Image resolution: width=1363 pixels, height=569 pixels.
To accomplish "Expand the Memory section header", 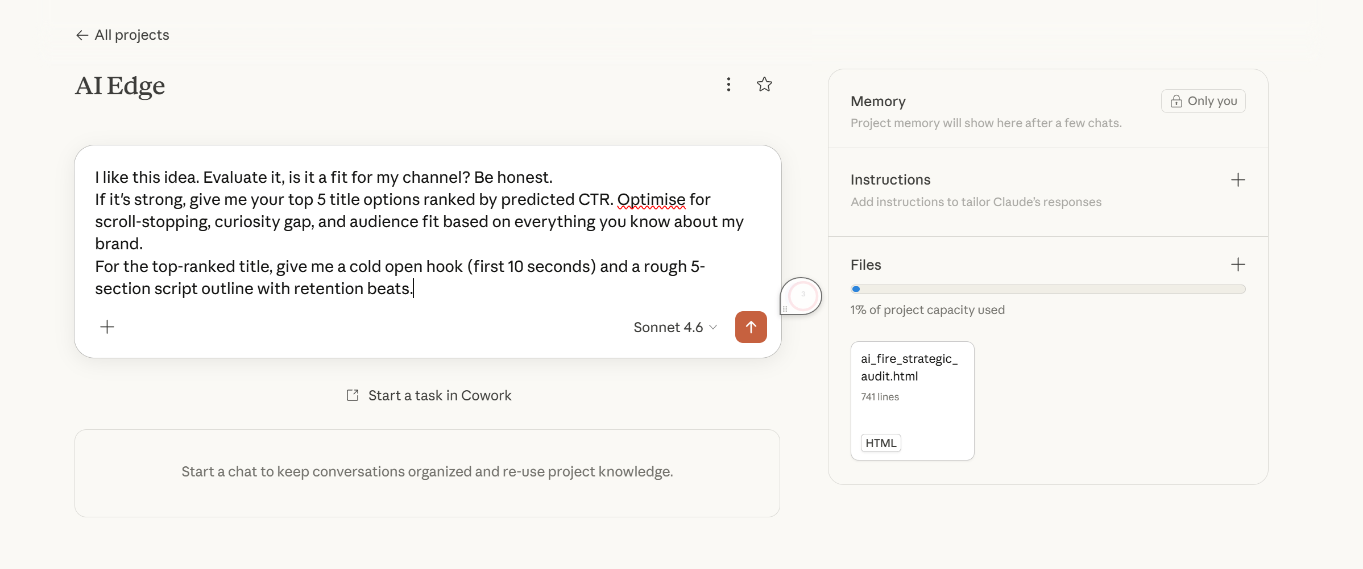I will click(x=877, y=101).
